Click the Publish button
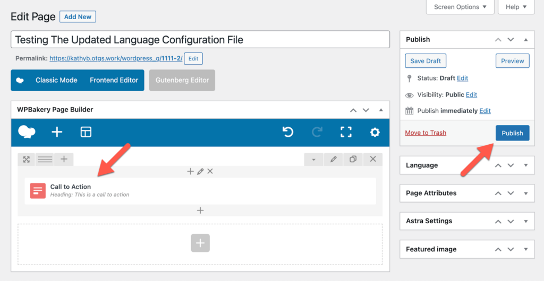Image resolution: width=544 pixels, height=281 pixels. (512, 133)
